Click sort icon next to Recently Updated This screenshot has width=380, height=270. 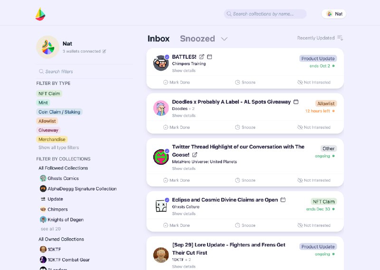click(340, 38)
